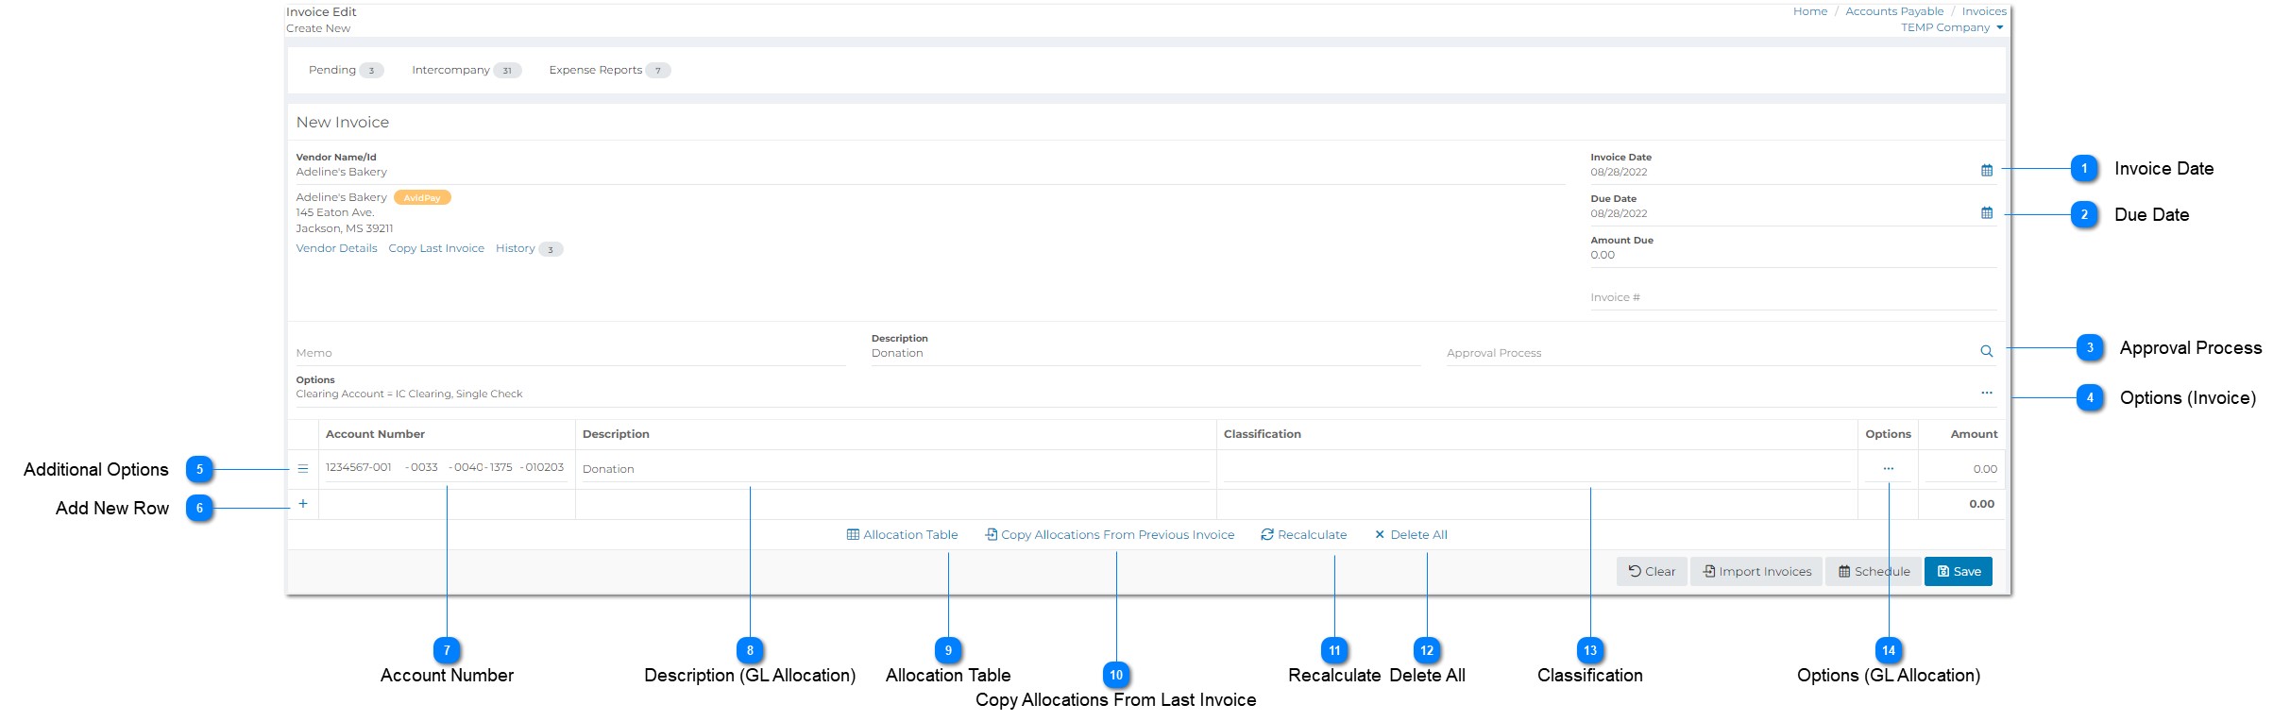Click Delete All allocations
This screenshot has height=721, width=2290.
click(1411, 534)
